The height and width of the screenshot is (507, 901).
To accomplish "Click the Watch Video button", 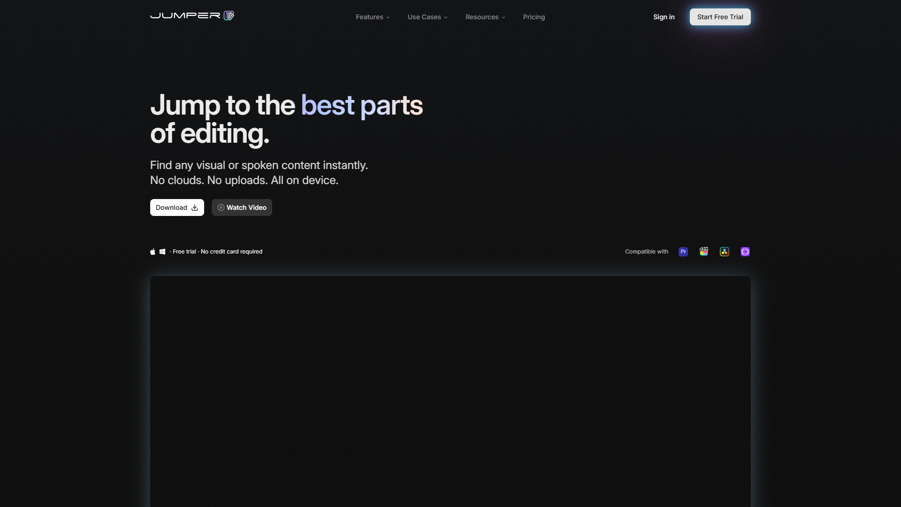I will pyautogui.click(x=242, y=207).
